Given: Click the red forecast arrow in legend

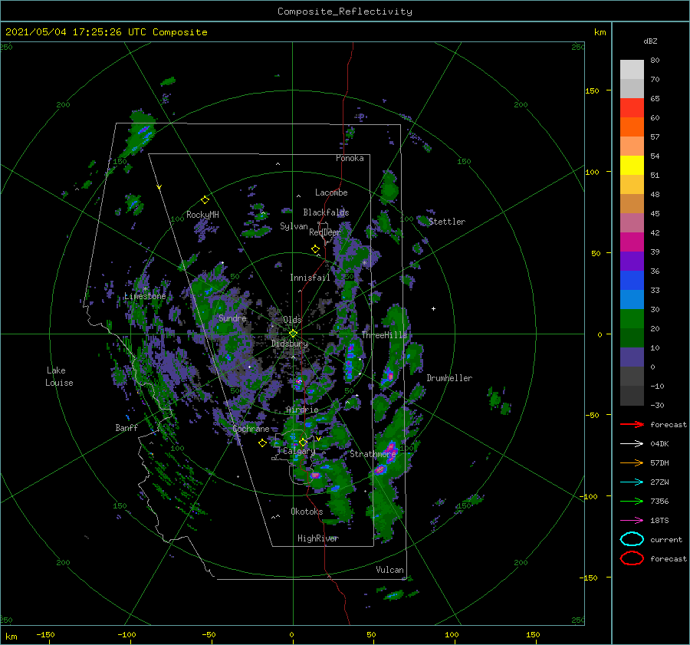Looking at the screenshot, I should (x=632, y=424).
